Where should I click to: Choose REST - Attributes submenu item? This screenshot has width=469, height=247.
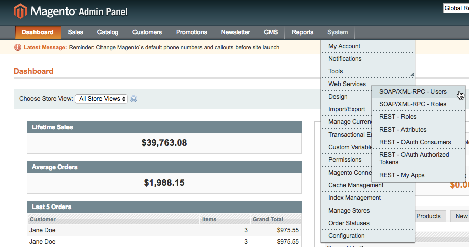(x=418, y=130)
